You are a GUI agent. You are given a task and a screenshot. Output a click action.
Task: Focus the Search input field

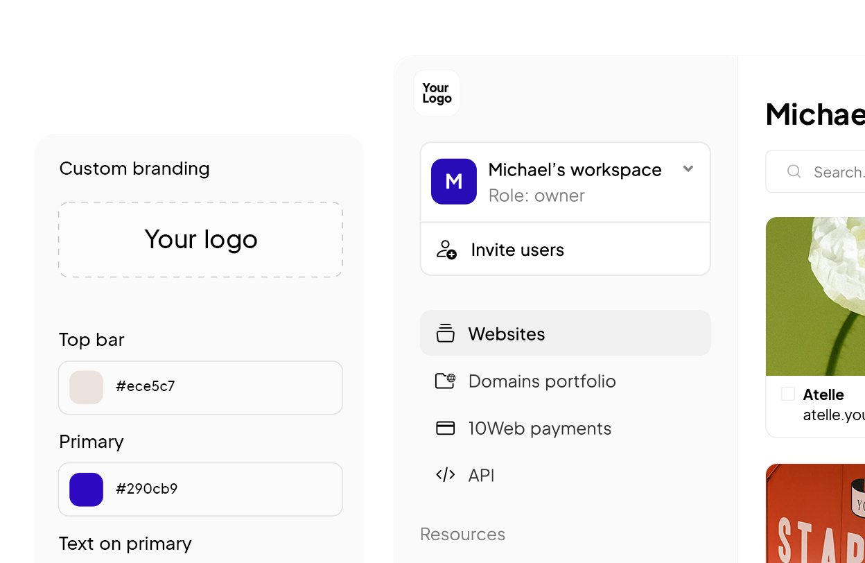(x=835, y=171)
